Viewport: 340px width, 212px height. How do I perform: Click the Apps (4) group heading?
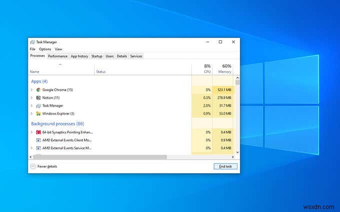pos(39,81)
